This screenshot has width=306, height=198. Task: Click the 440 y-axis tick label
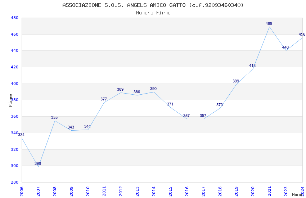14,50
